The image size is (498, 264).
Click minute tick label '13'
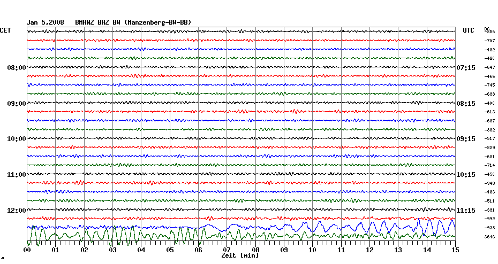pos(398,250)
